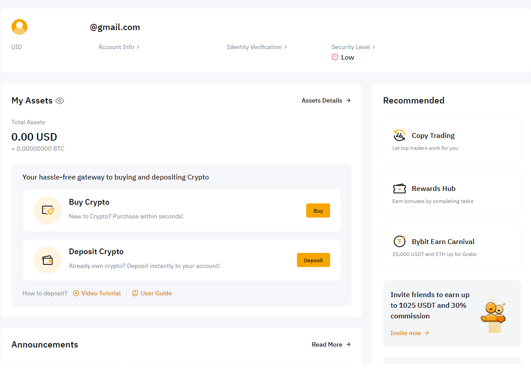531x382 pixels.
Task: Click the My Assets heading
Action: (x=32, y=100)
